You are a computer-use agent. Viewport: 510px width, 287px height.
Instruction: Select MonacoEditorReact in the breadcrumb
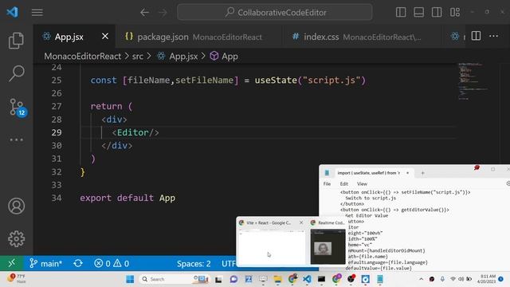(83, 57)
